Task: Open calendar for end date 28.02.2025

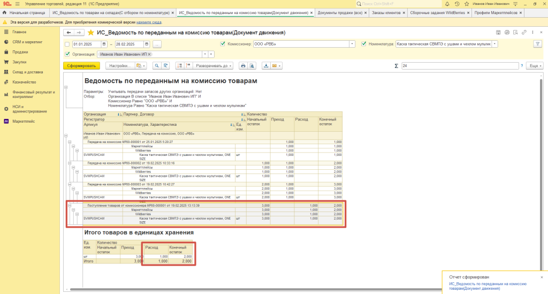Action: [147, 44]
